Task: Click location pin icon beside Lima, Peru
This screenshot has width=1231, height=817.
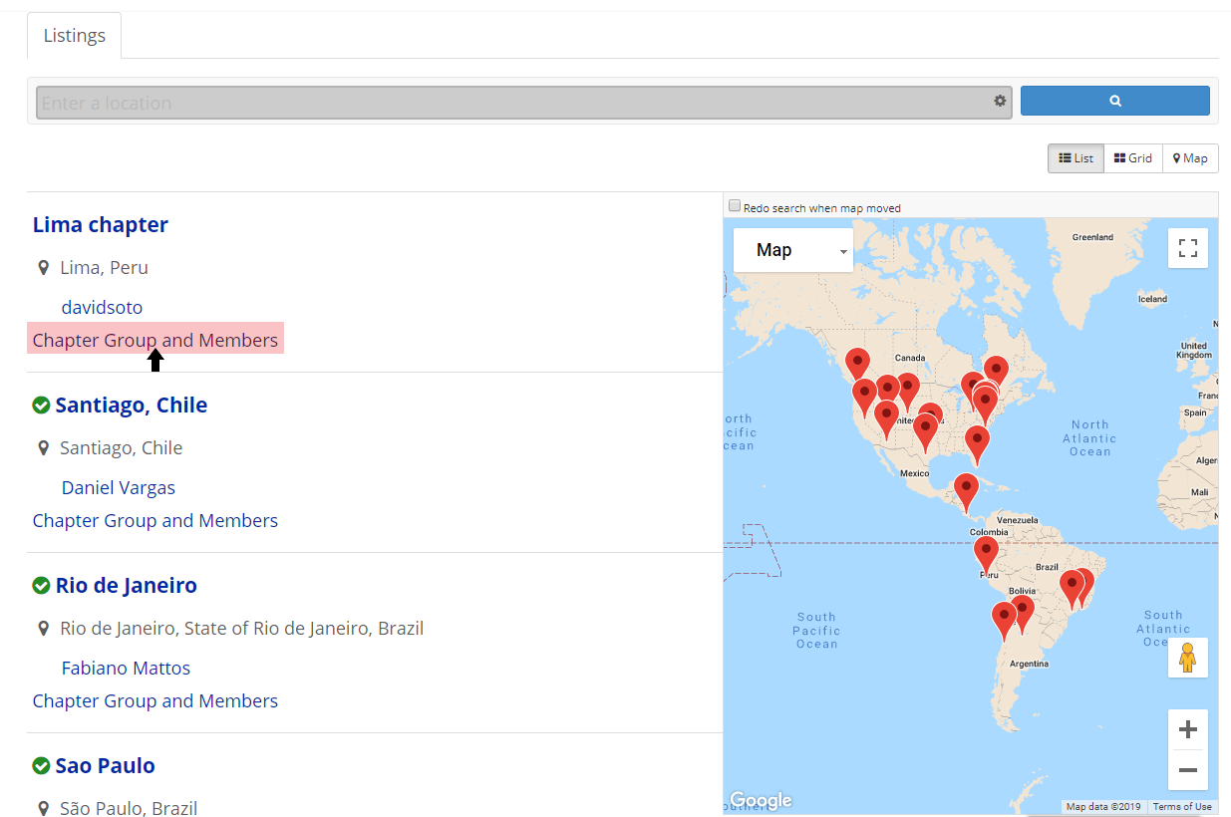Action: pyautogui.click(x=43, y=268)
